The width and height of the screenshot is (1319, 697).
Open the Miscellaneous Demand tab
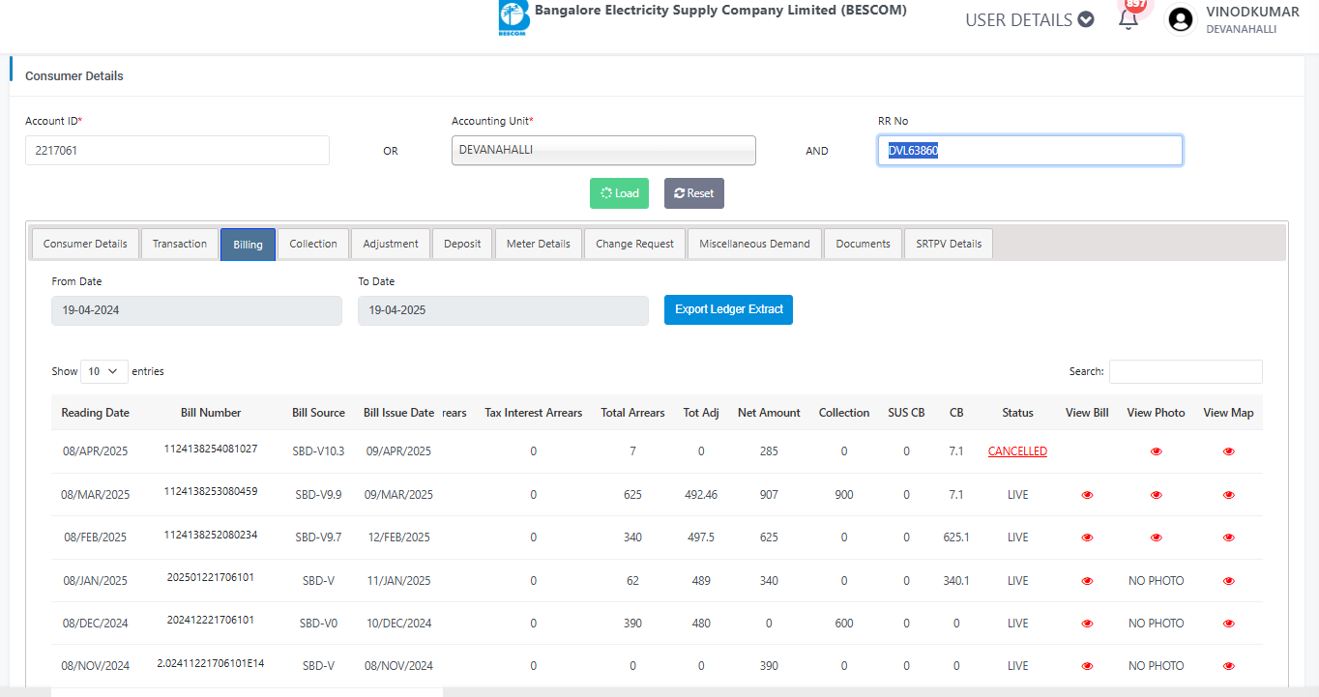754,244
